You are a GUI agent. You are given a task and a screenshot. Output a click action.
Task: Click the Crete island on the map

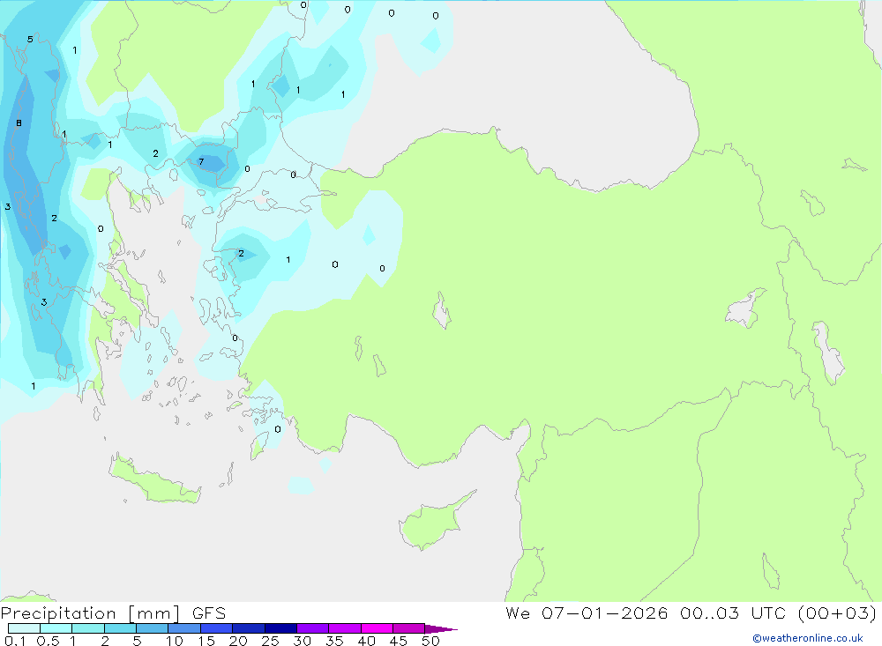click(154, 479)
